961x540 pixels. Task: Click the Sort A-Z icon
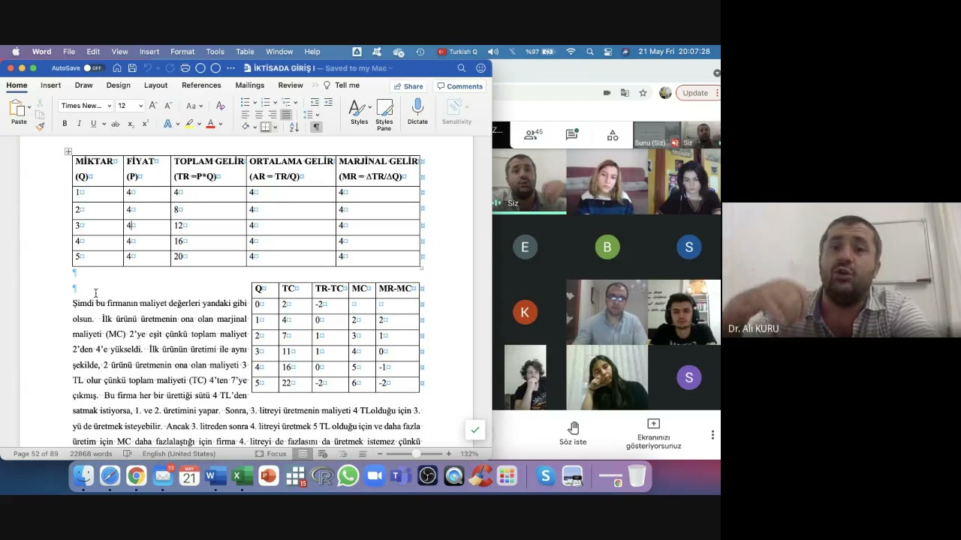coord(294,127)
